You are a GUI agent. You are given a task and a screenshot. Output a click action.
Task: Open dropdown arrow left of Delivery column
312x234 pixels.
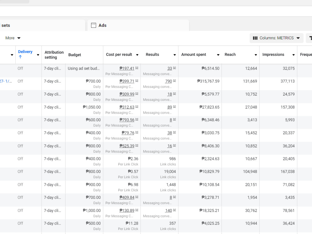(x=12, y=55)
